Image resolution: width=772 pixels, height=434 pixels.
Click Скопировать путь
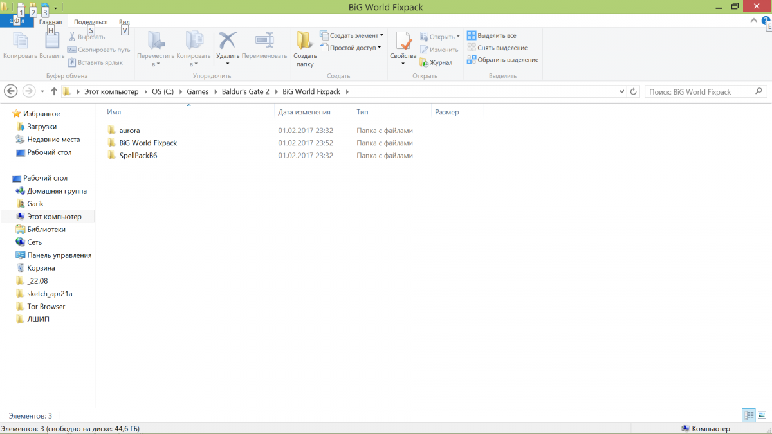pos(98,50)
